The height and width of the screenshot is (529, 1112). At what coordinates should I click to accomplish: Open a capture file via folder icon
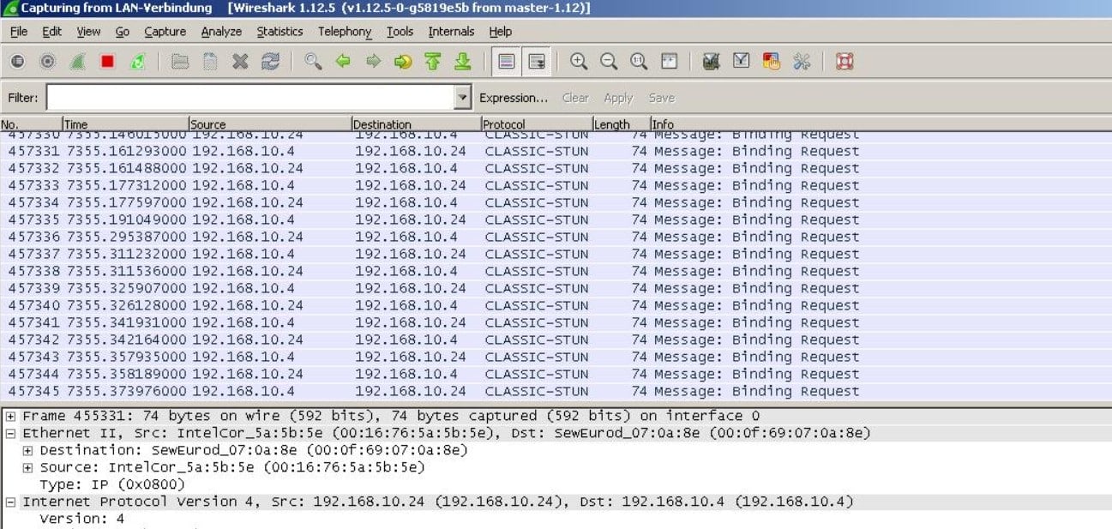(180, 62)
